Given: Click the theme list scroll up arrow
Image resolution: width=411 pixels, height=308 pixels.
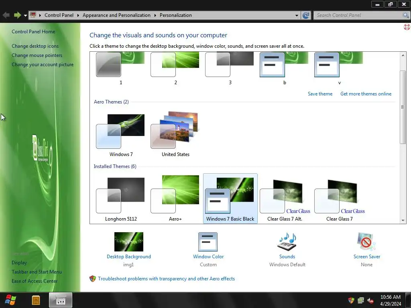Looking at the screenshot, I should (403, 55).
